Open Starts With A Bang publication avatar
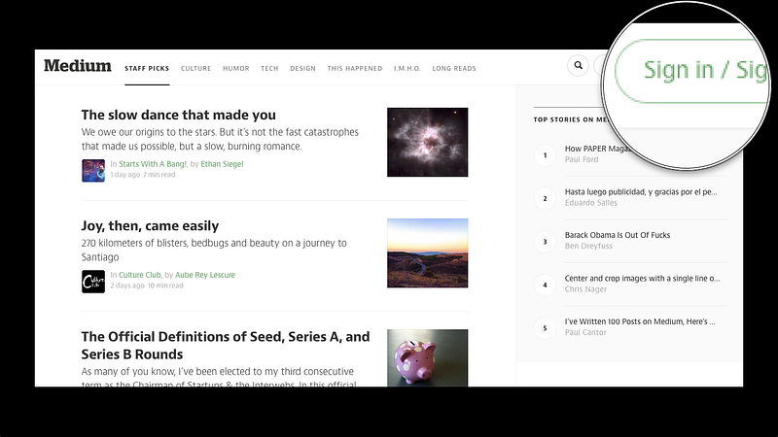Viewport: 778px width, 437px height. coord(93,171)
